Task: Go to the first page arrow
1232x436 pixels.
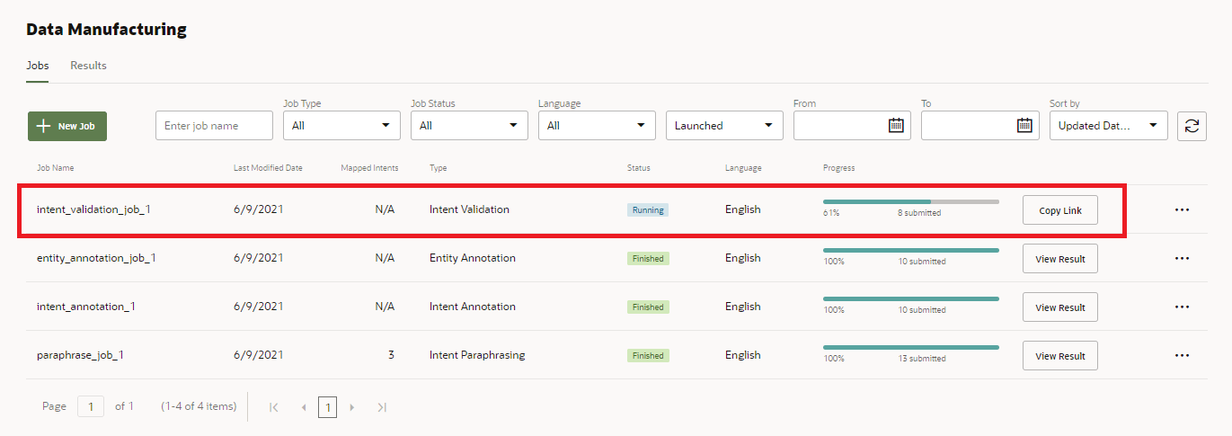Action: [274, 407]
